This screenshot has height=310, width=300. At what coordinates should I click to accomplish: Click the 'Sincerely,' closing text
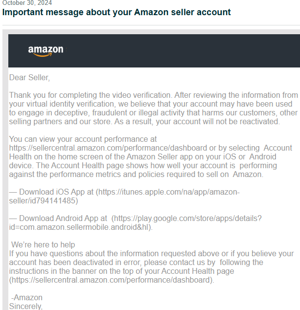tap(26, 306)
